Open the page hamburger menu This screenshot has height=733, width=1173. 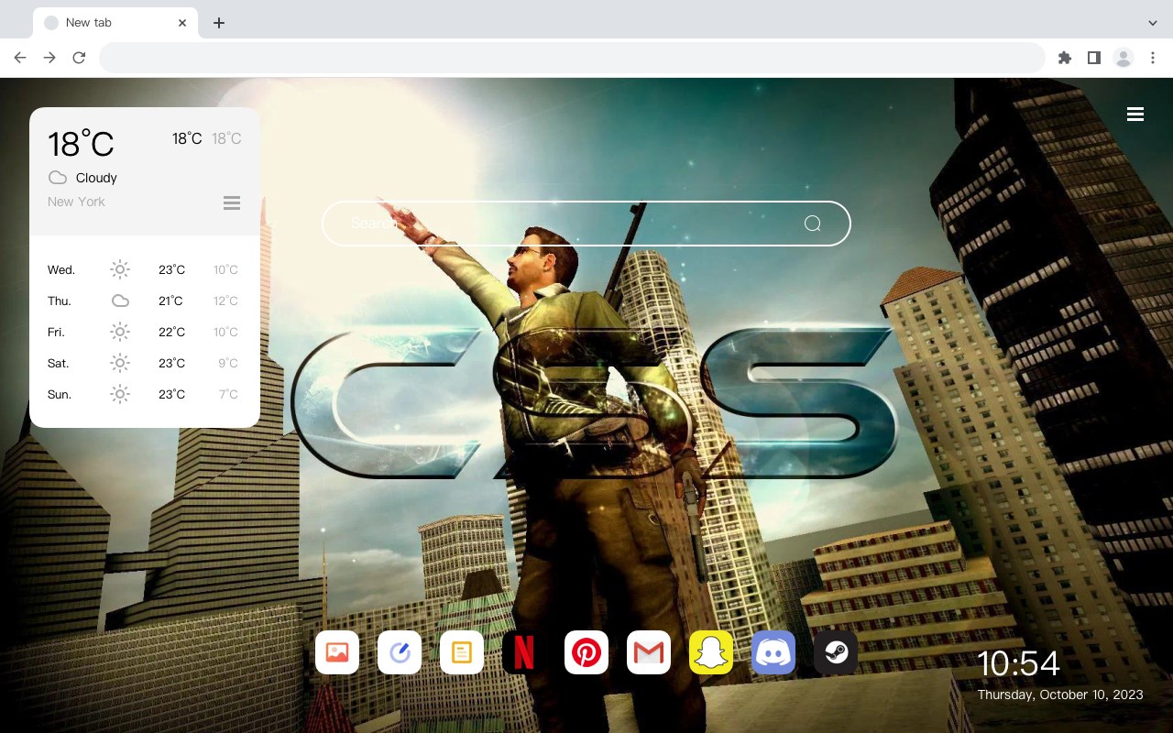(x=1135, y=115)
